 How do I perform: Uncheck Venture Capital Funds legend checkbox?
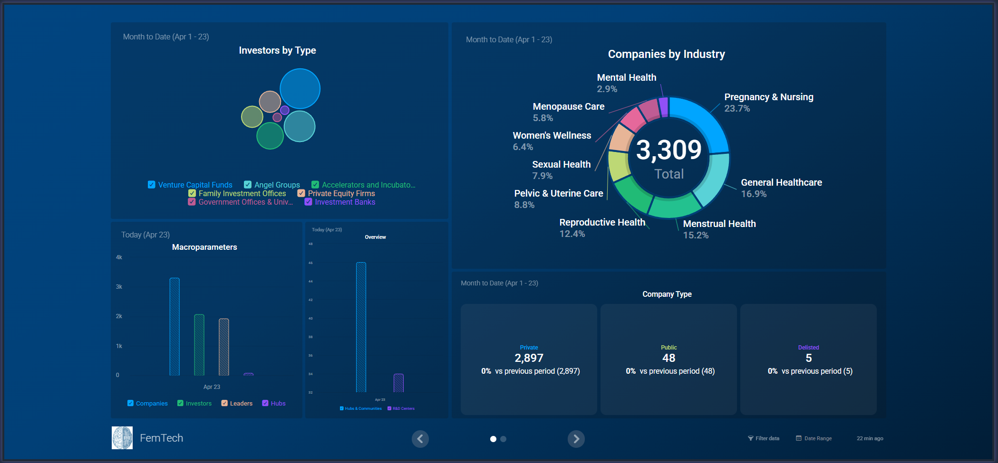[152, 185]
